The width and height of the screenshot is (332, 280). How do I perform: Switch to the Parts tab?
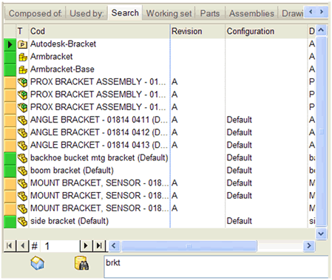210,13
